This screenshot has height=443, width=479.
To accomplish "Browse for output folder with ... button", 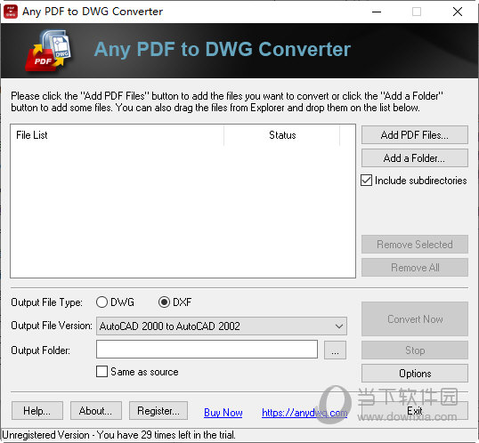I will tap(335, 350).
